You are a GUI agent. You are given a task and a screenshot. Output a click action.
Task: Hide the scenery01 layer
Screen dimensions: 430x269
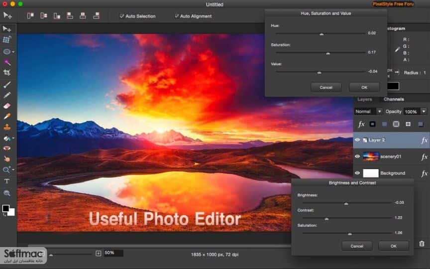(x=357, y=156)
